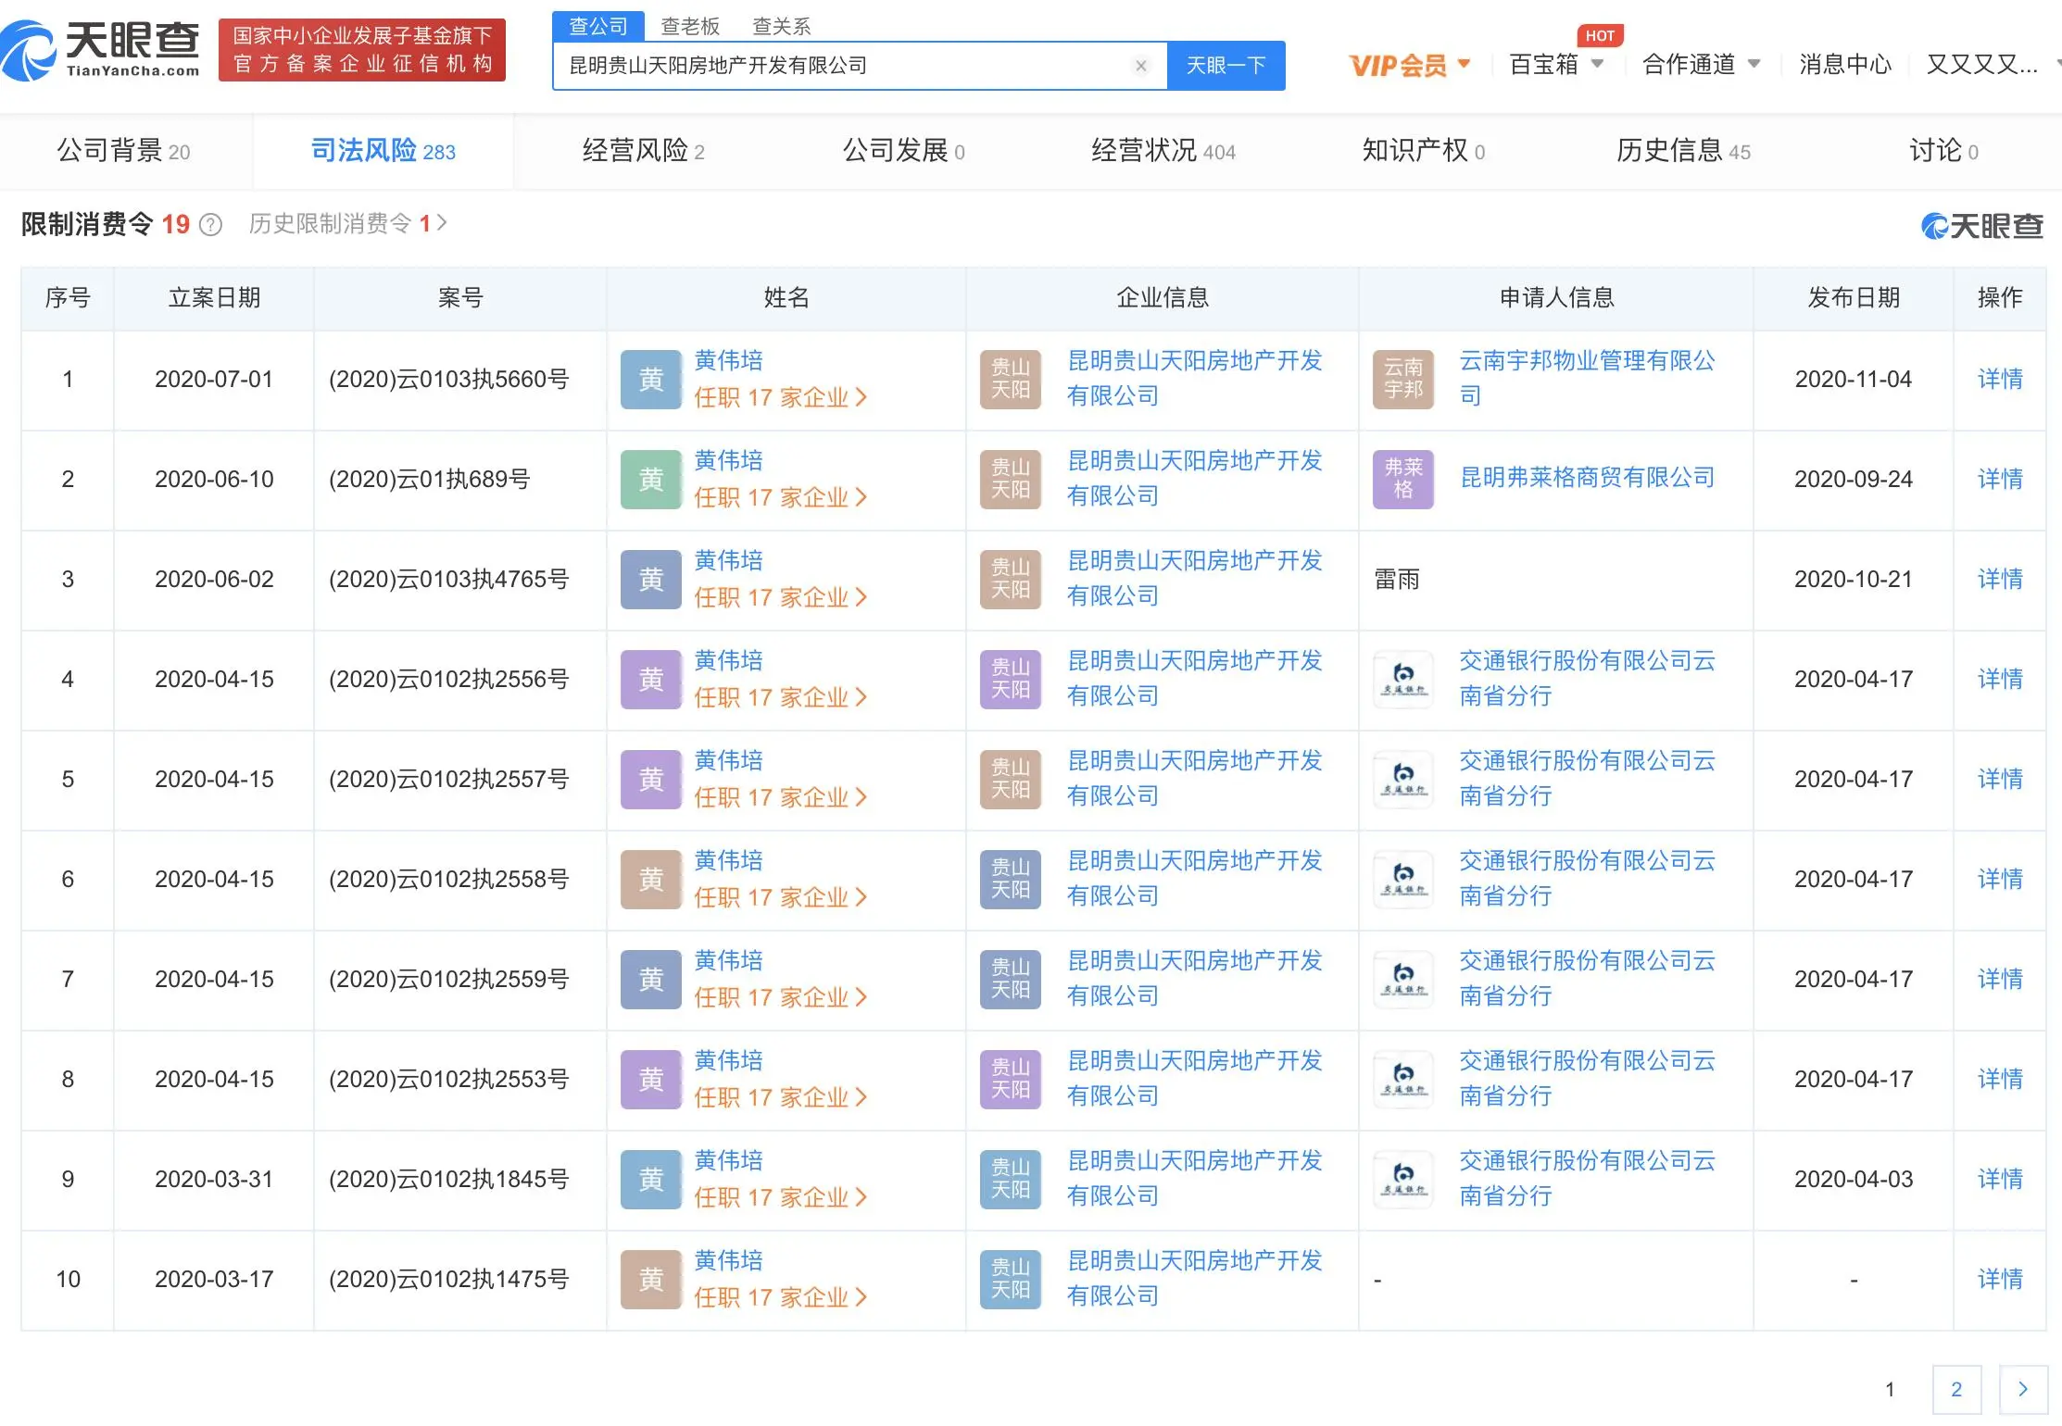2062x1426 pixels.
Task: Clear the search box with the X icon
Action: click(1141, 66)
